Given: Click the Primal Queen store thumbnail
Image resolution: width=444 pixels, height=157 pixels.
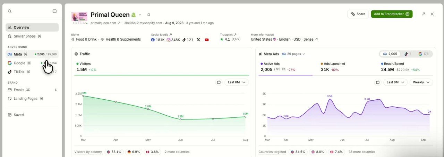Looking at the screenshot, I should click(x=79, y=18).
